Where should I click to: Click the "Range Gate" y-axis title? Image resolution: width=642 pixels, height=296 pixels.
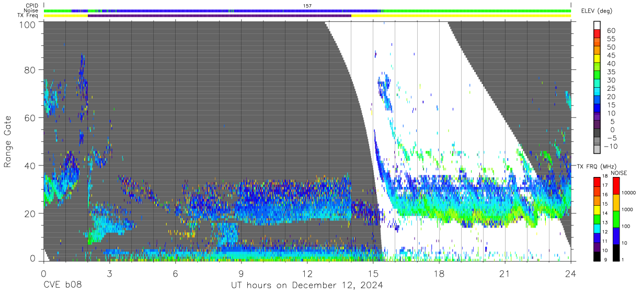(8, 141)
